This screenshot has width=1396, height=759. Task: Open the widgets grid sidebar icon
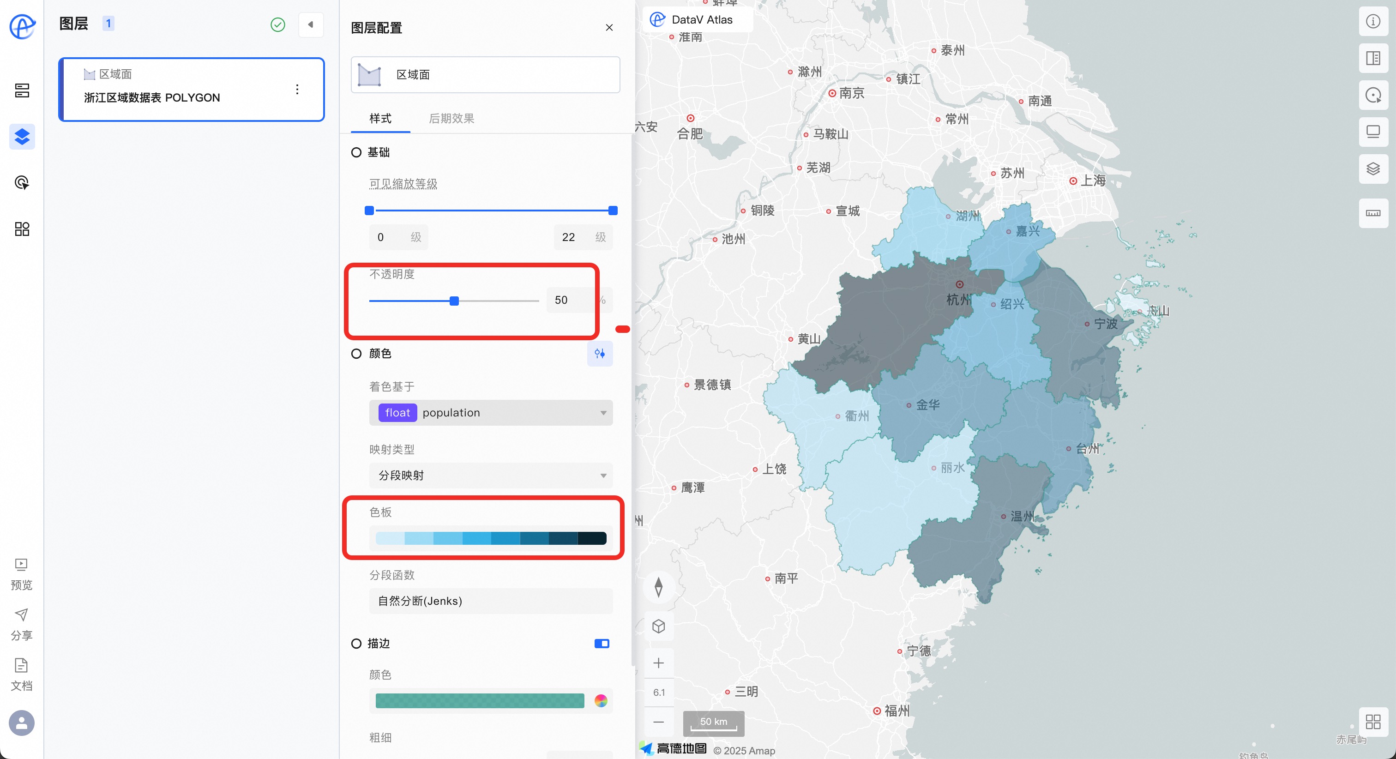pyautogui.click(x=22, y=229)
